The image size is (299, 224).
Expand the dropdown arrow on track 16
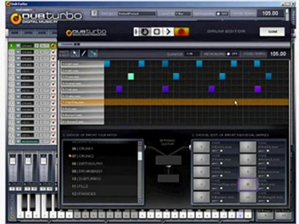(18, 142)
